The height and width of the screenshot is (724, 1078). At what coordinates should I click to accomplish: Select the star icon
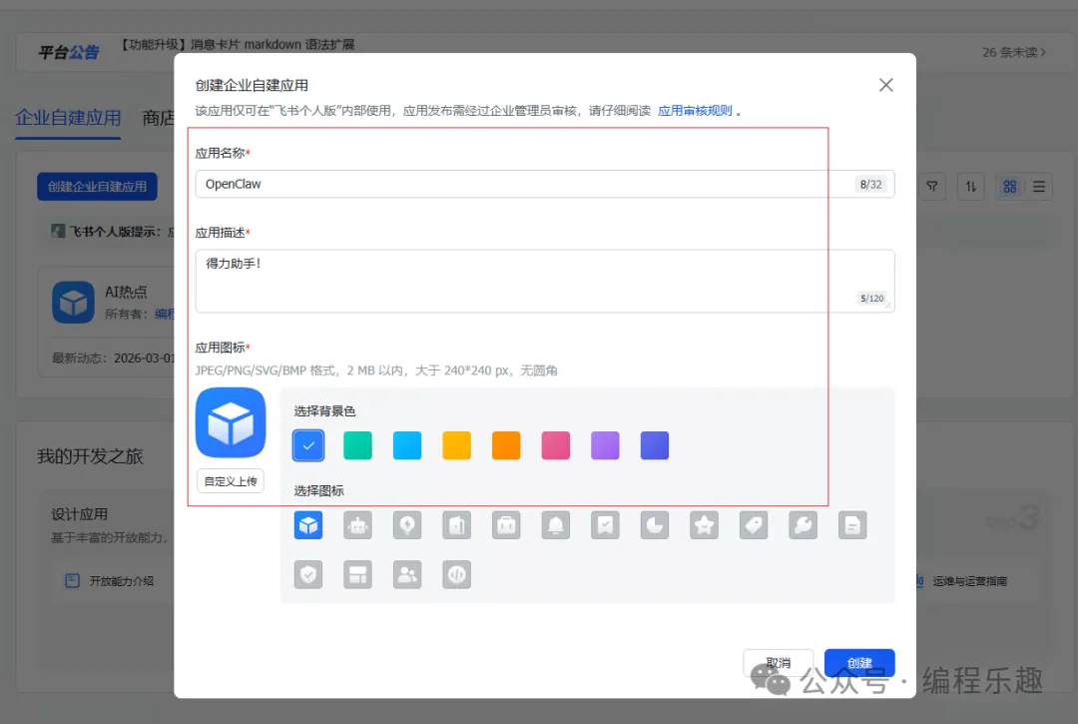(704, 524)
